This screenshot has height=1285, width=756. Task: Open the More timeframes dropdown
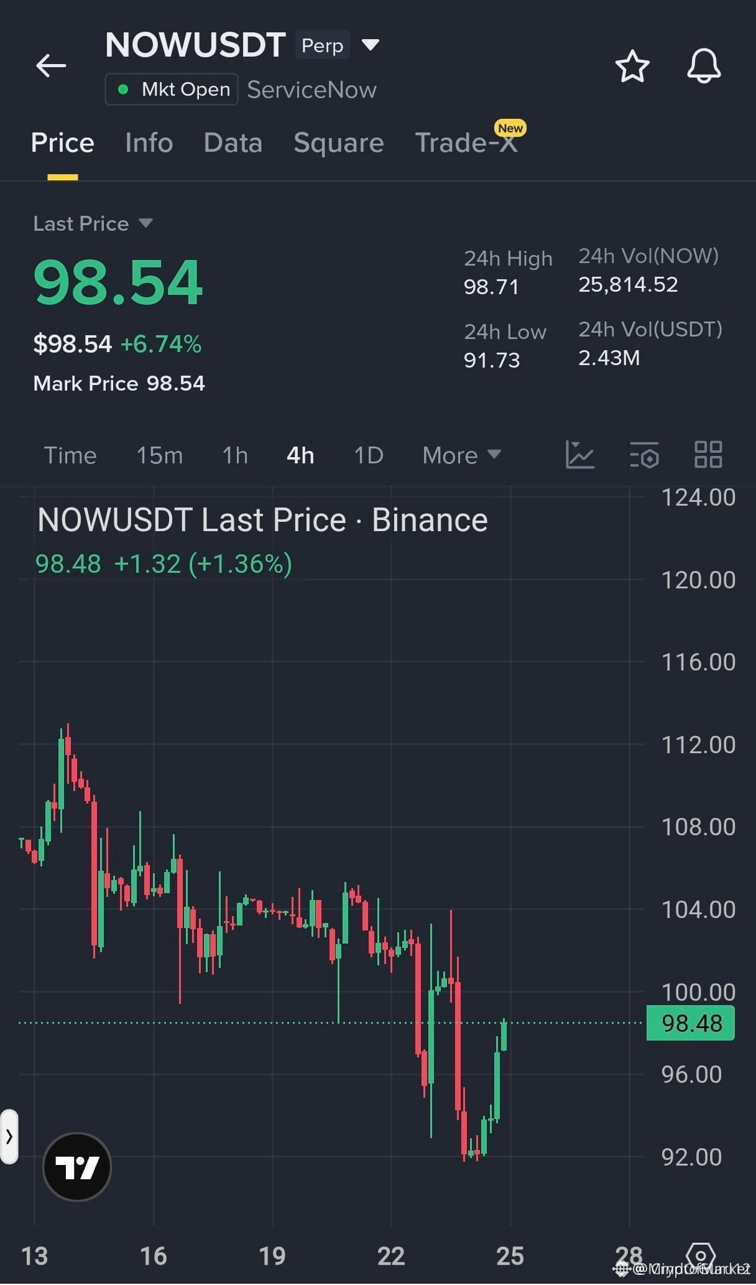click(x=461, y=455)
